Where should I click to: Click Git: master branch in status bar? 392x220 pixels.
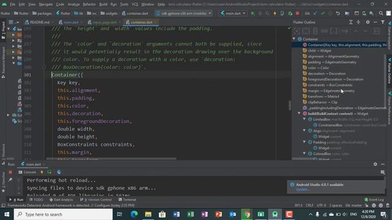pos(353,205)
